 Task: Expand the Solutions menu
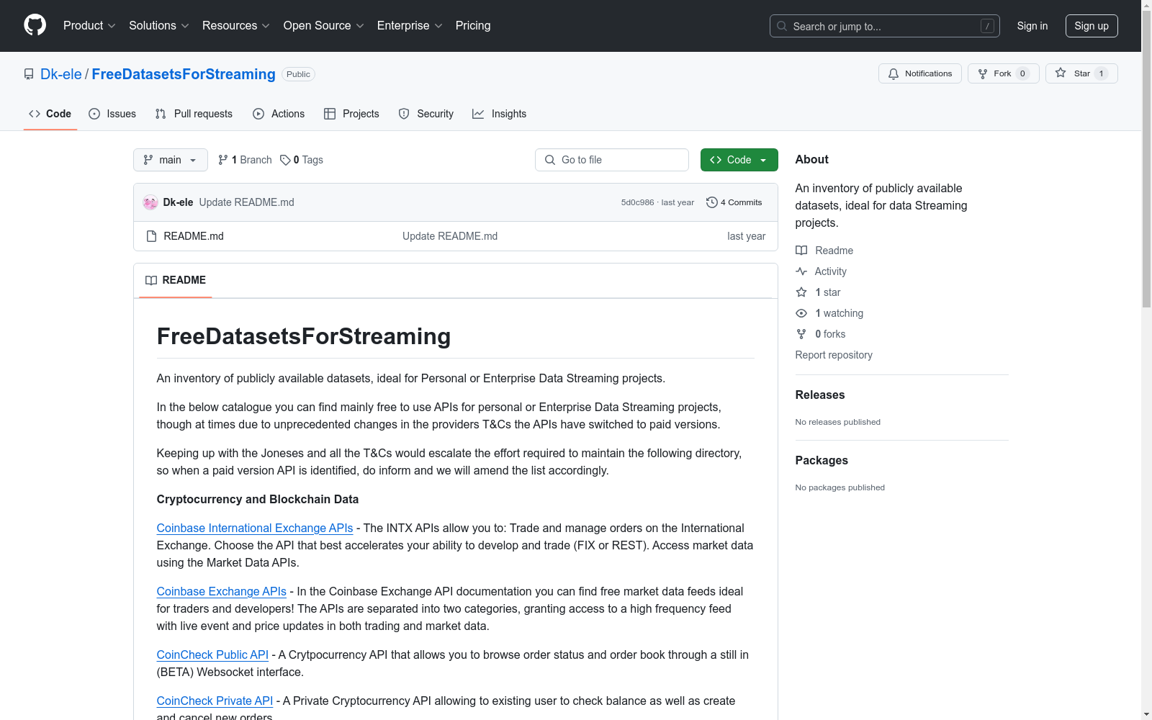coord(159,26)
